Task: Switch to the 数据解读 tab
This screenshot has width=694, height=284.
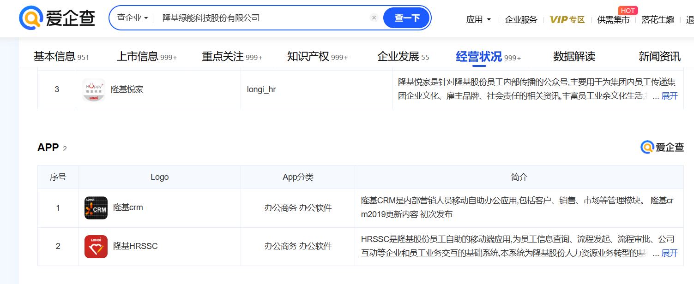Action: (574, 57)
